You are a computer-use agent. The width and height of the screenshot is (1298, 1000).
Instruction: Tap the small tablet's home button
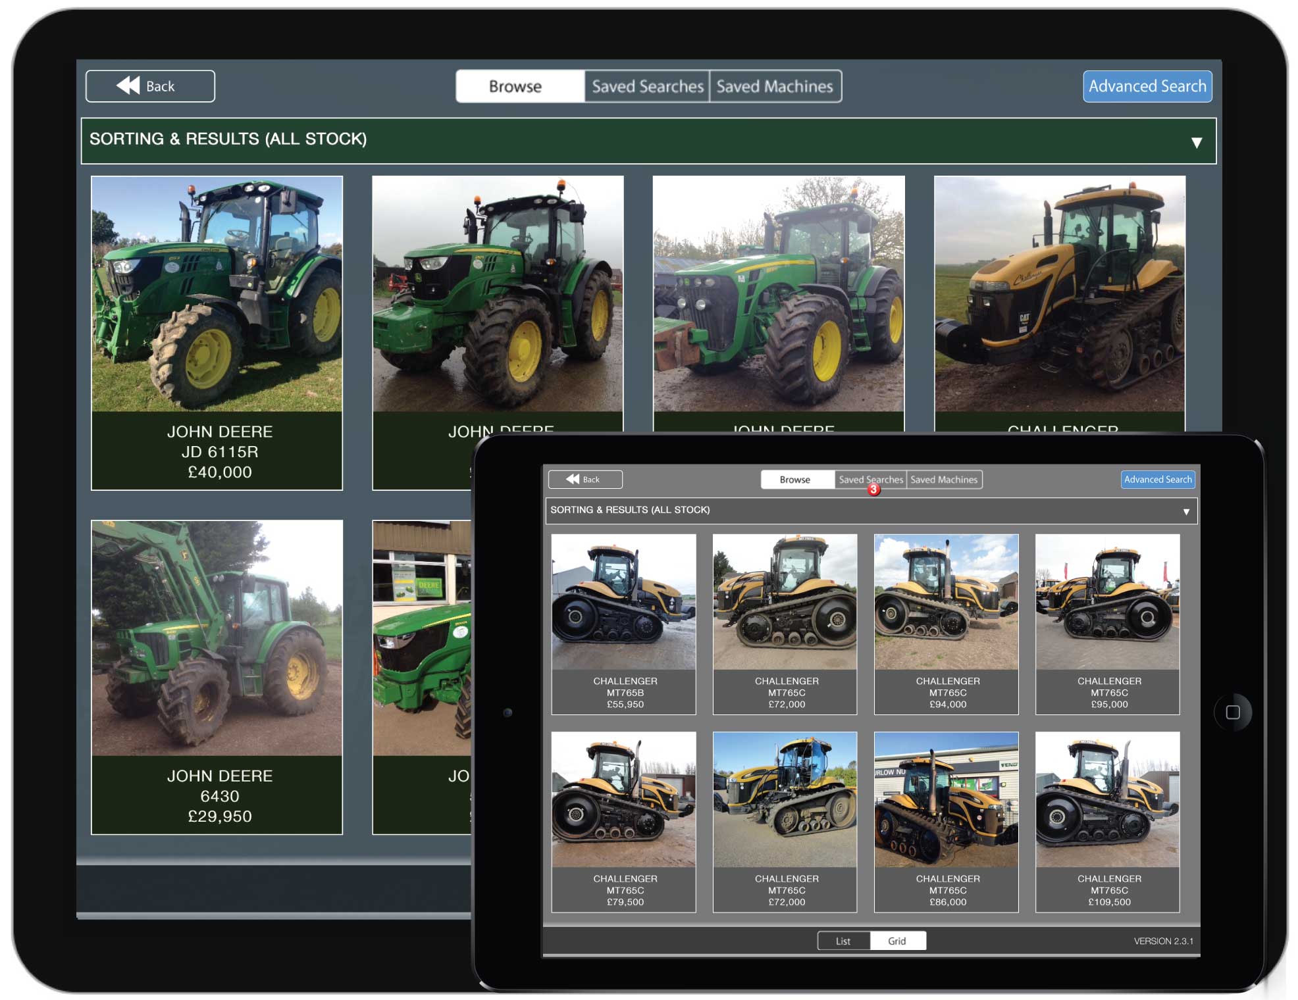[x=1233, y=712]
